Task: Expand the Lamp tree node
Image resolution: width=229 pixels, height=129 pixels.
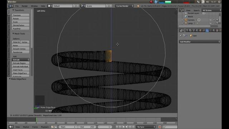Action: tap(182, 23)
